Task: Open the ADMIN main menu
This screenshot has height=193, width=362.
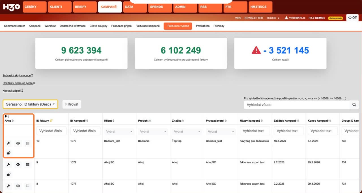Action: click(185, 7)
